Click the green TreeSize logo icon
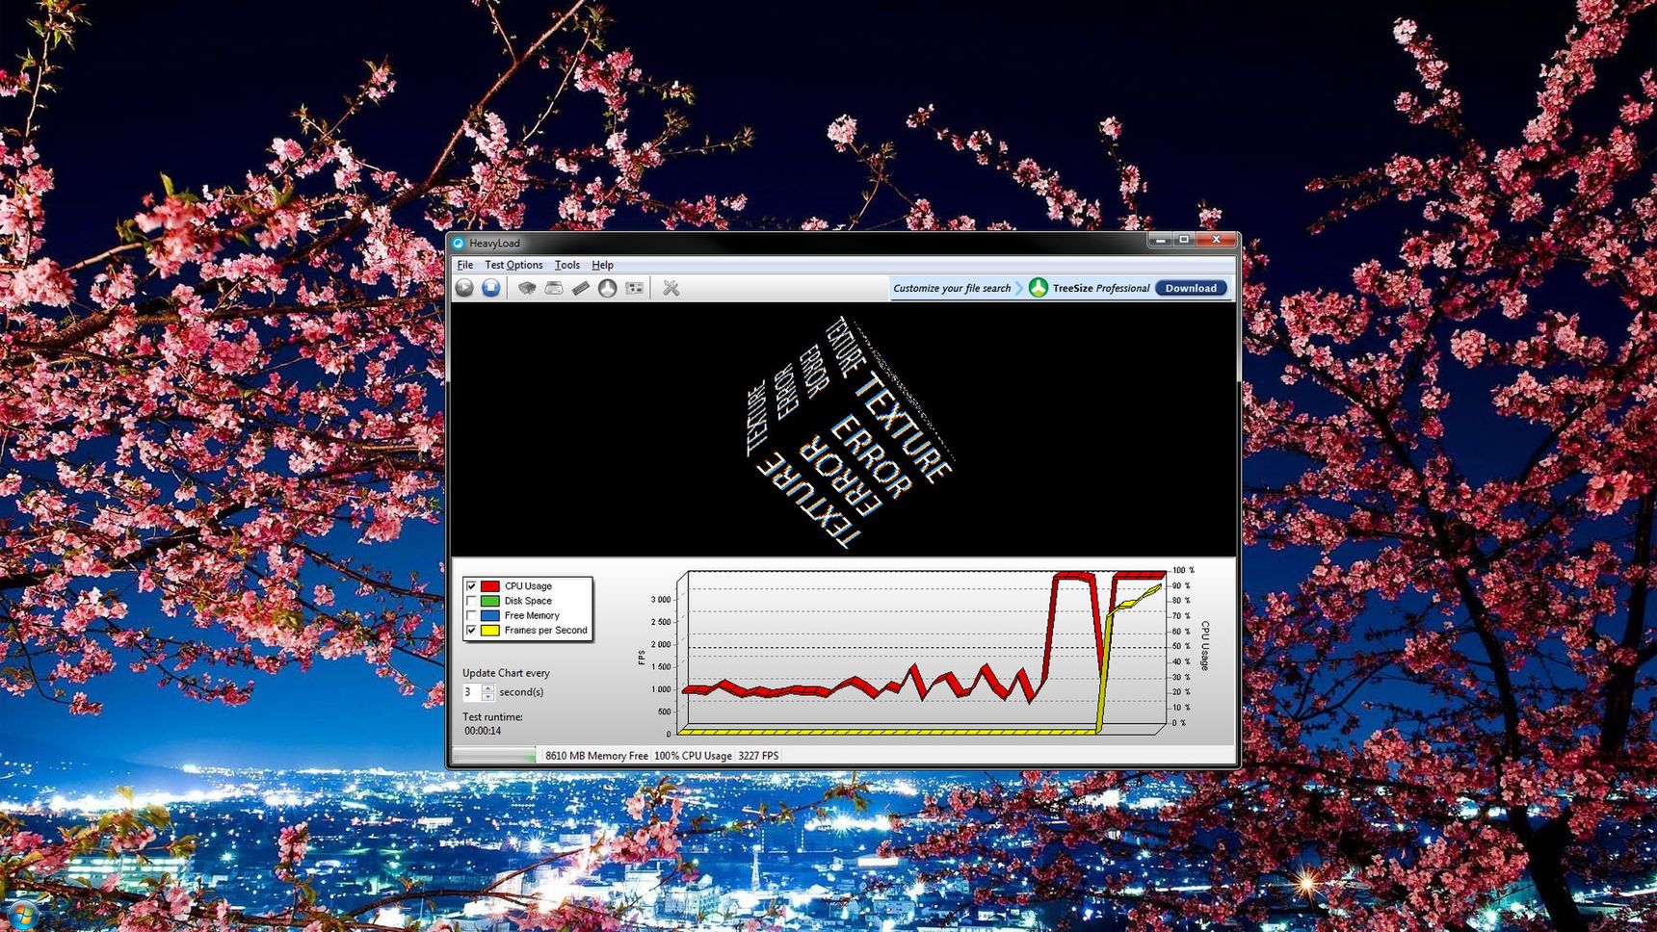The height and width of the screenshot is (932, 1657). (x=1038, y=288)
